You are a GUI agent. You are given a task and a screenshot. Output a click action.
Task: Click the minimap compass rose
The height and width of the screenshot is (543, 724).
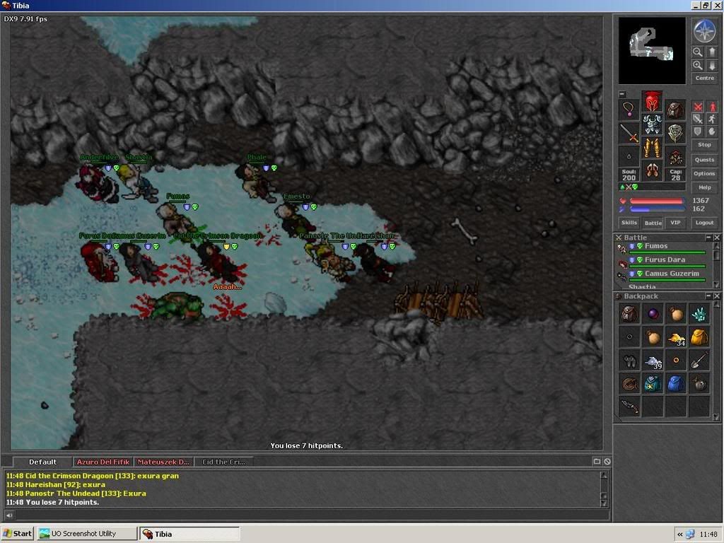[x=705, y=31]
